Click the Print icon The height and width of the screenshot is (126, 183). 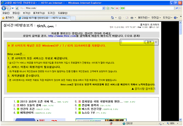[x=132, y=18]
